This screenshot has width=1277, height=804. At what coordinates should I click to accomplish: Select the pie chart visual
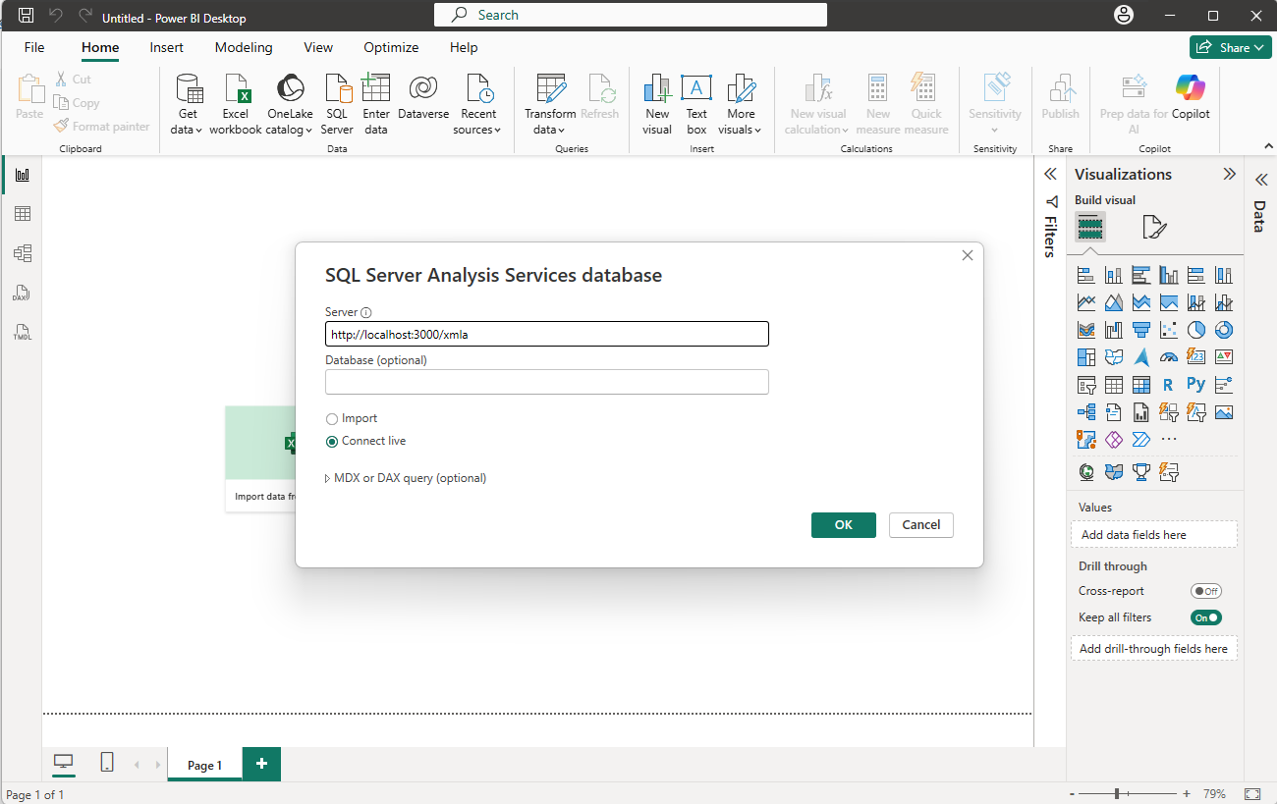click(1195, 330)
